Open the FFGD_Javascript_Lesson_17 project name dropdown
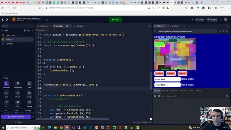 [43, 19]
